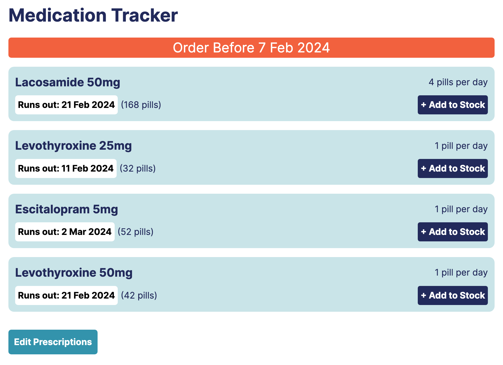The width and height of the screenshot is (503, 365).
Task: Click the Runs out 11 Feb 2024 badge
Action: click(66, 168)
